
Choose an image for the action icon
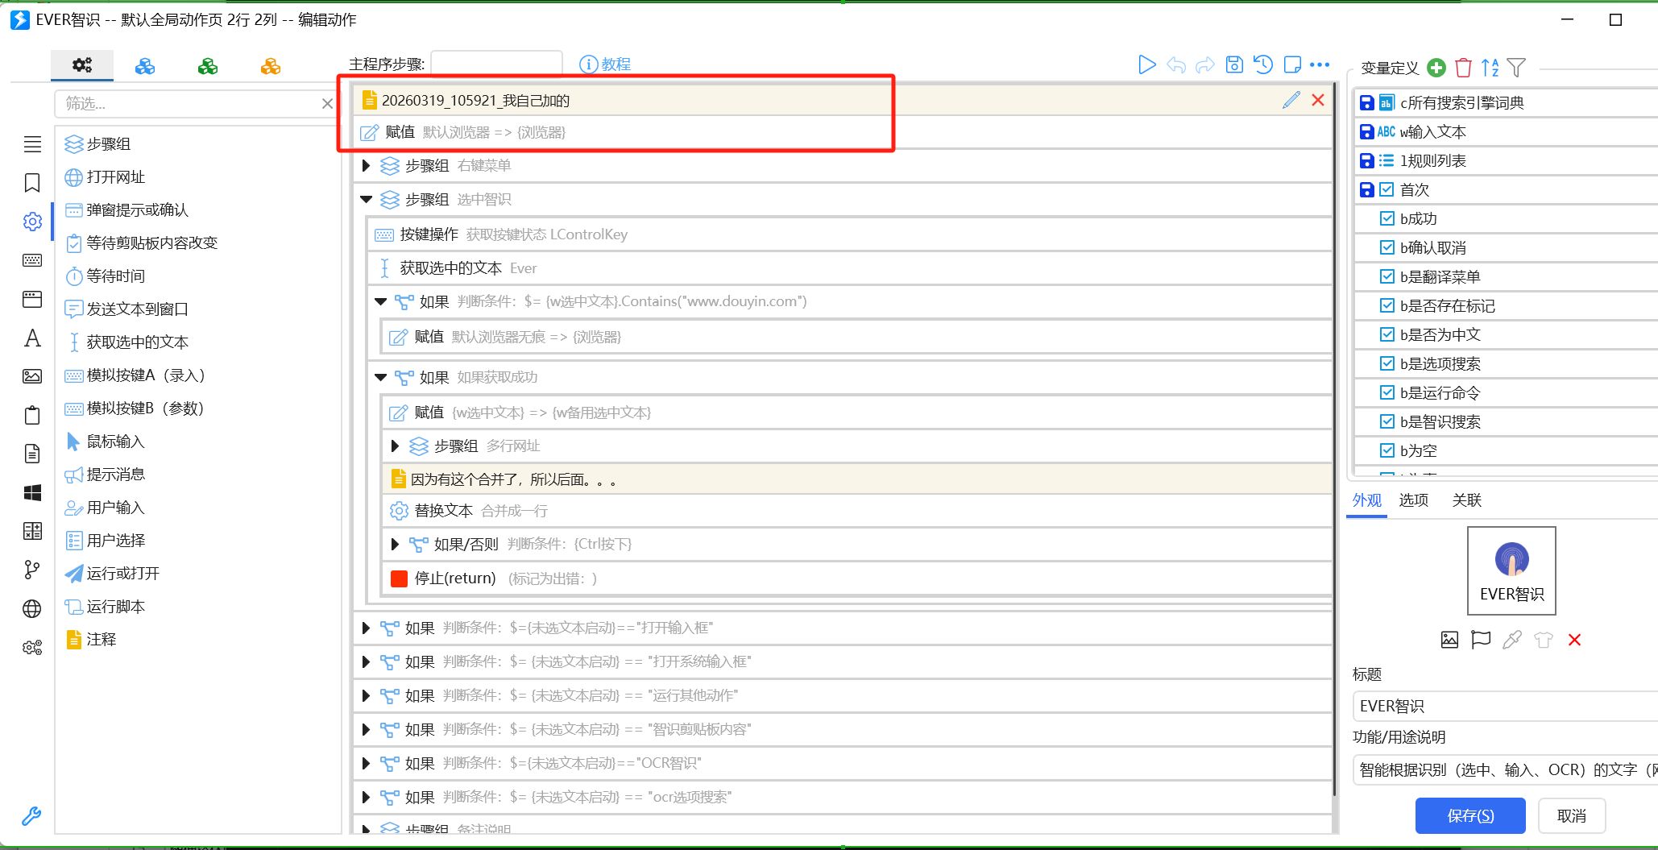tap(1449, 640)
